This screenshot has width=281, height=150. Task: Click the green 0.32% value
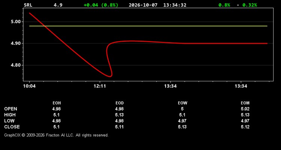pos(250,5)
